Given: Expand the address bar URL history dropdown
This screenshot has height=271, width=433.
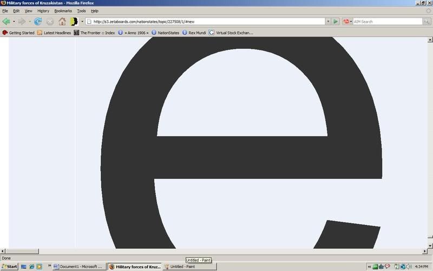Looking at the screenshot, I should (x=328, y=22).
